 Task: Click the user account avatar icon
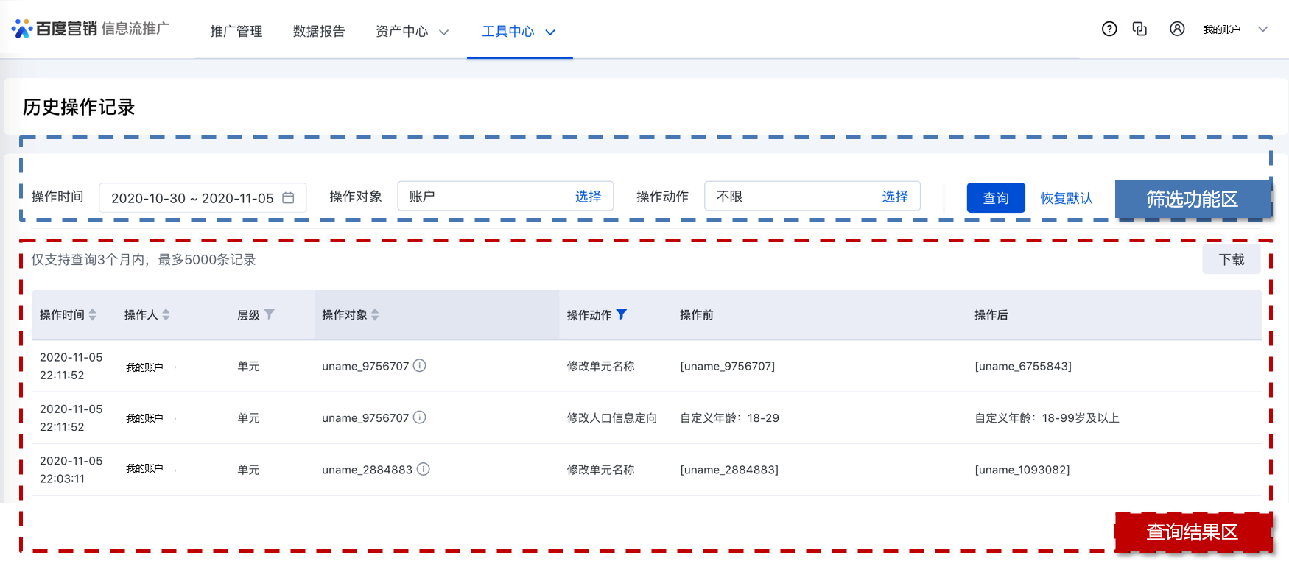point(1177,29)
